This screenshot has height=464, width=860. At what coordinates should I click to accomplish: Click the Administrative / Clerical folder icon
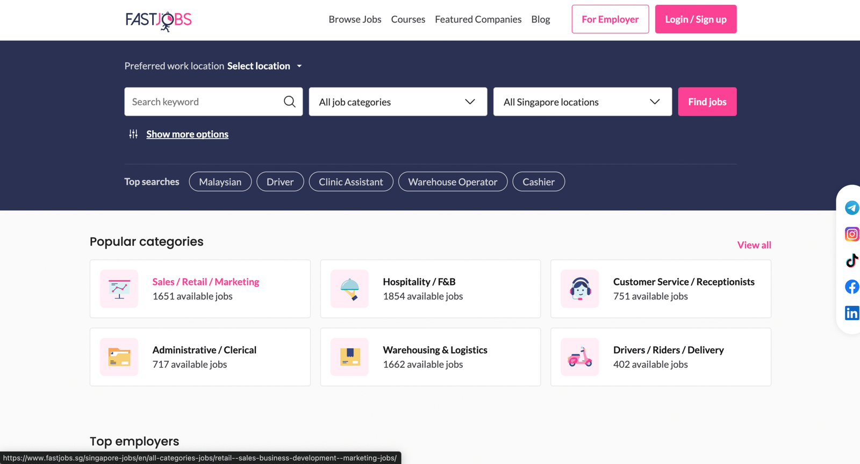coord(119,357)
